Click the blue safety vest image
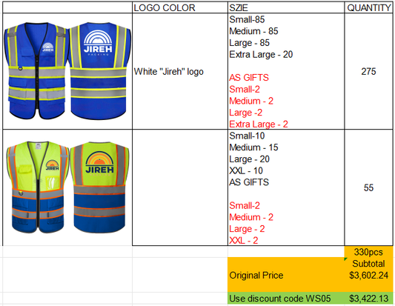This screenshot has width=395, height=306. point(67,70)
